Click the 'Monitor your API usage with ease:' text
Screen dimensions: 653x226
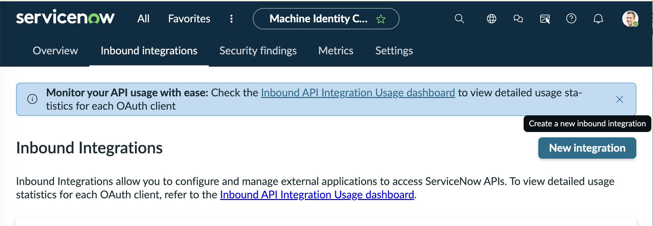(x=127, y=93)
